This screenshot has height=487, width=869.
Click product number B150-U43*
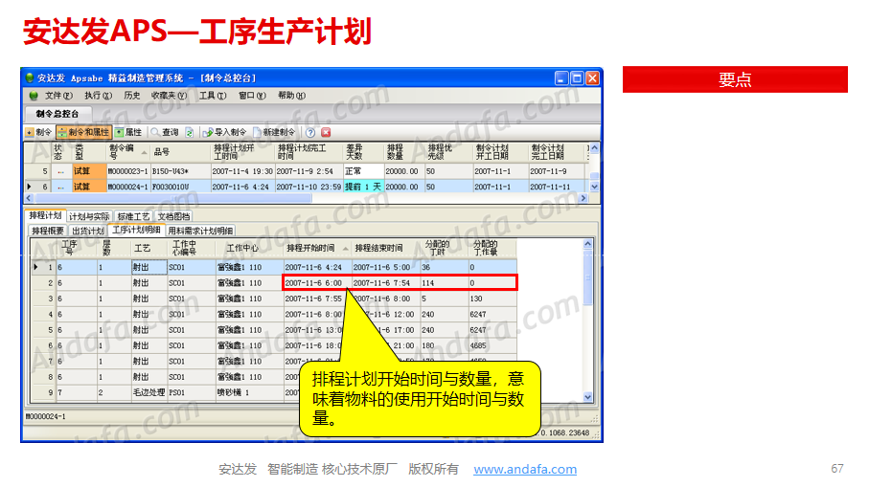181,171
